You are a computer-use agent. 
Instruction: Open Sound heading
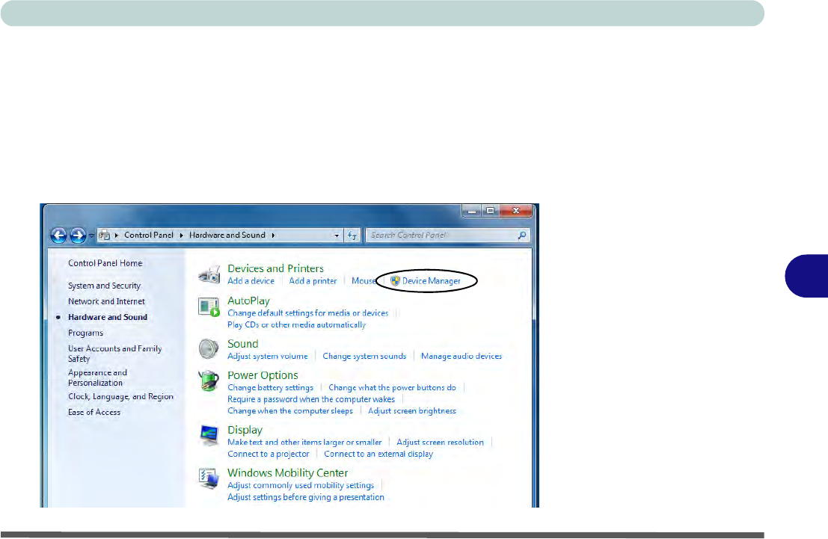(242, 344)
